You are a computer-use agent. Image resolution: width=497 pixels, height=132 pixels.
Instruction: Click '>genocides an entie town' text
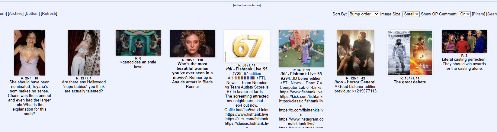(x=138, y=64)
